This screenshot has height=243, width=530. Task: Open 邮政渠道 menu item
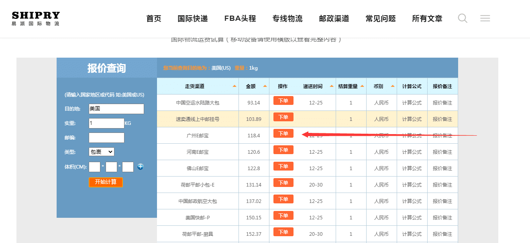(x=334, y=18)
